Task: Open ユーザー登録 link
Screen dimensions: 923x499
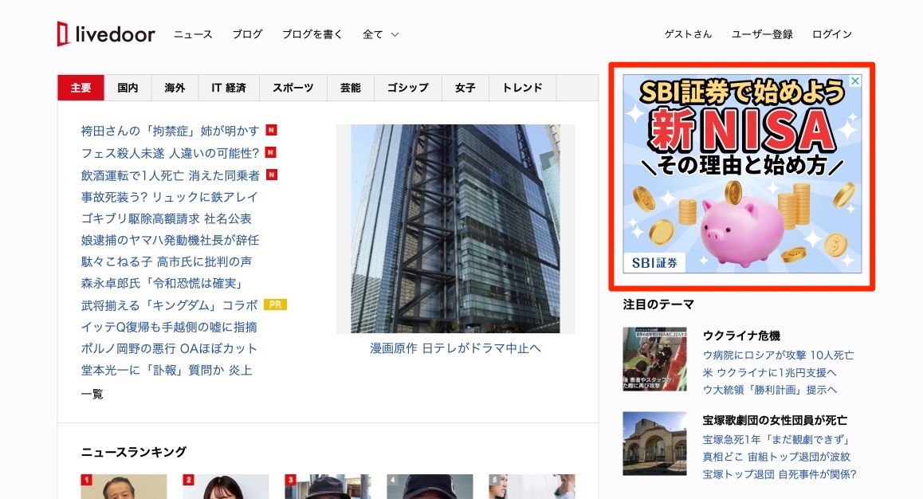Action: coord(762,34)
